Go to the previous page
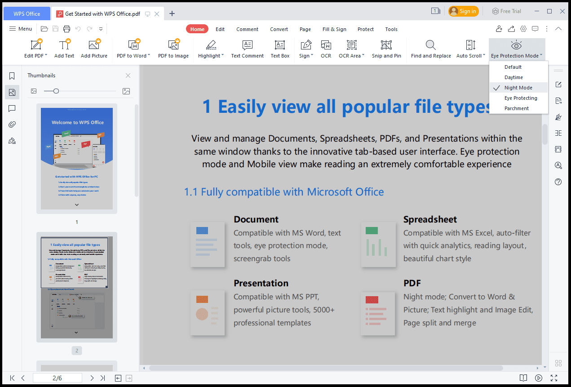 pos(23,378)
